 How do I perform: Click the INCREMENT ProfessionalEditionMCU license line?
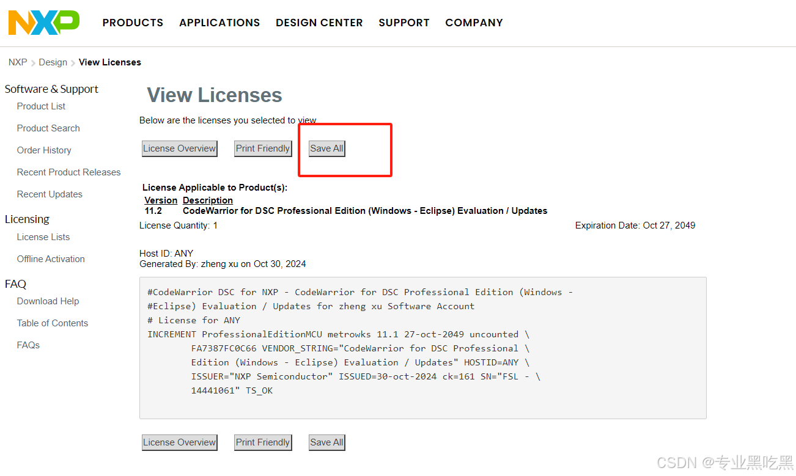338,334
